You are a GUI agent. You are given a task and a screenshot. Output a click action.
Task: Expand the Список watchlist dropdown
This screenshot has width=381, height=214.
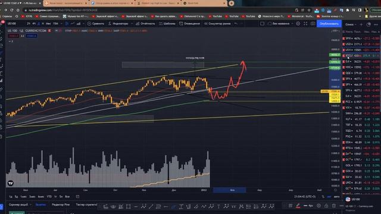click(351, 24)
